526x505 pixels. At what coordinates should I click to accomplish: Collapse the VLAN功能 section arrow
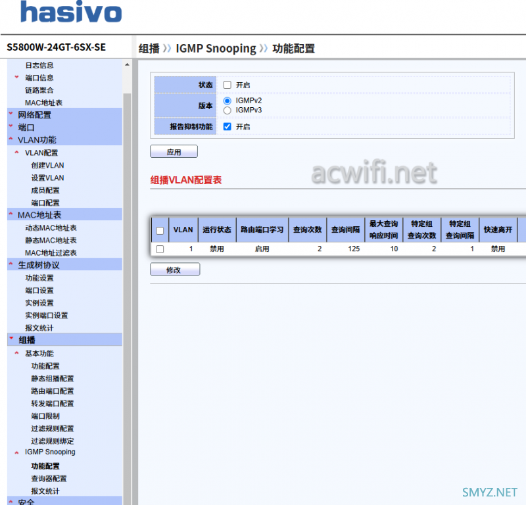point(11,139)
